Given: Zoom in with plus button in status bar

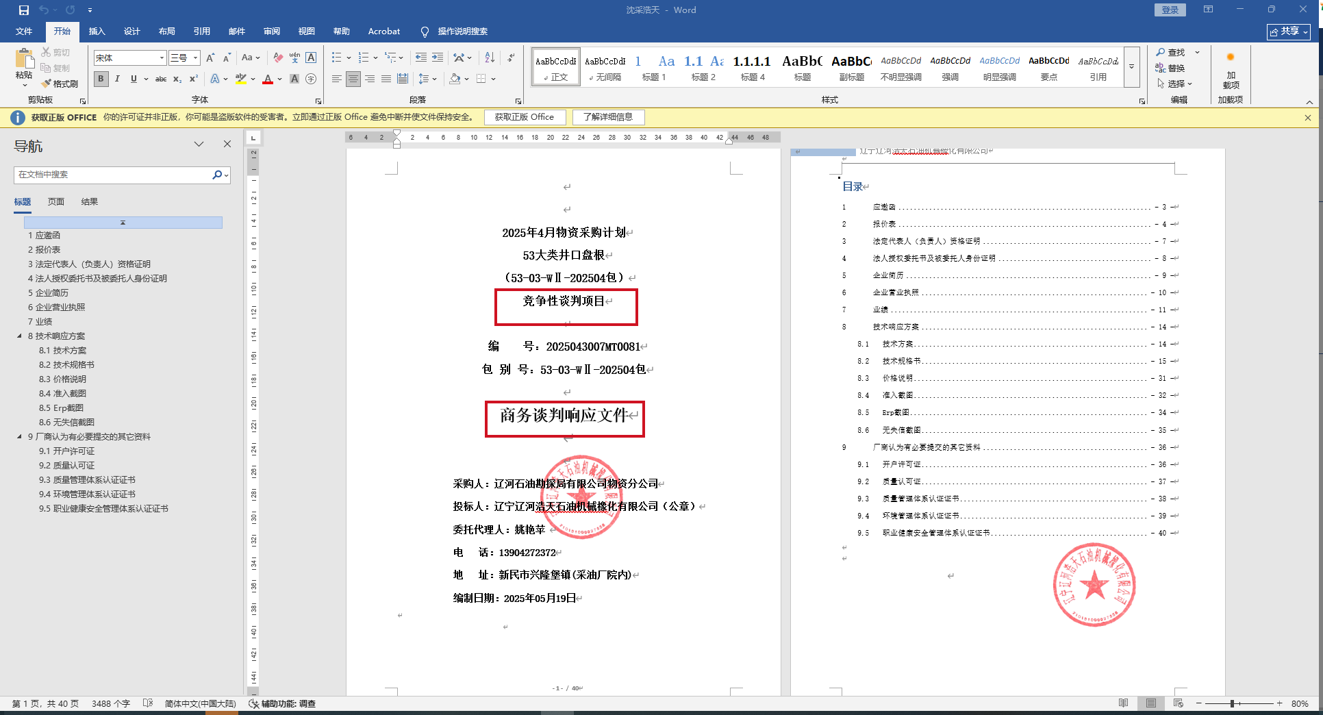Looking at the screenshot, I should coord(1279,703).
